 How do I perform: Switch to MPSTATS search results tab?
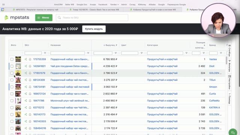36,10
